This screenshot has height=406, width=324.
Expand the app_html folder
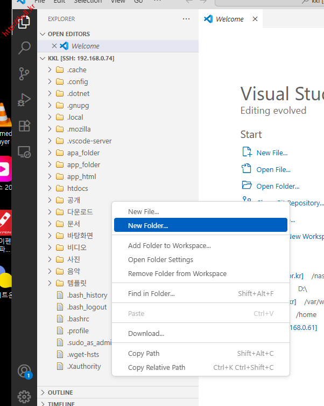(81, 176)
